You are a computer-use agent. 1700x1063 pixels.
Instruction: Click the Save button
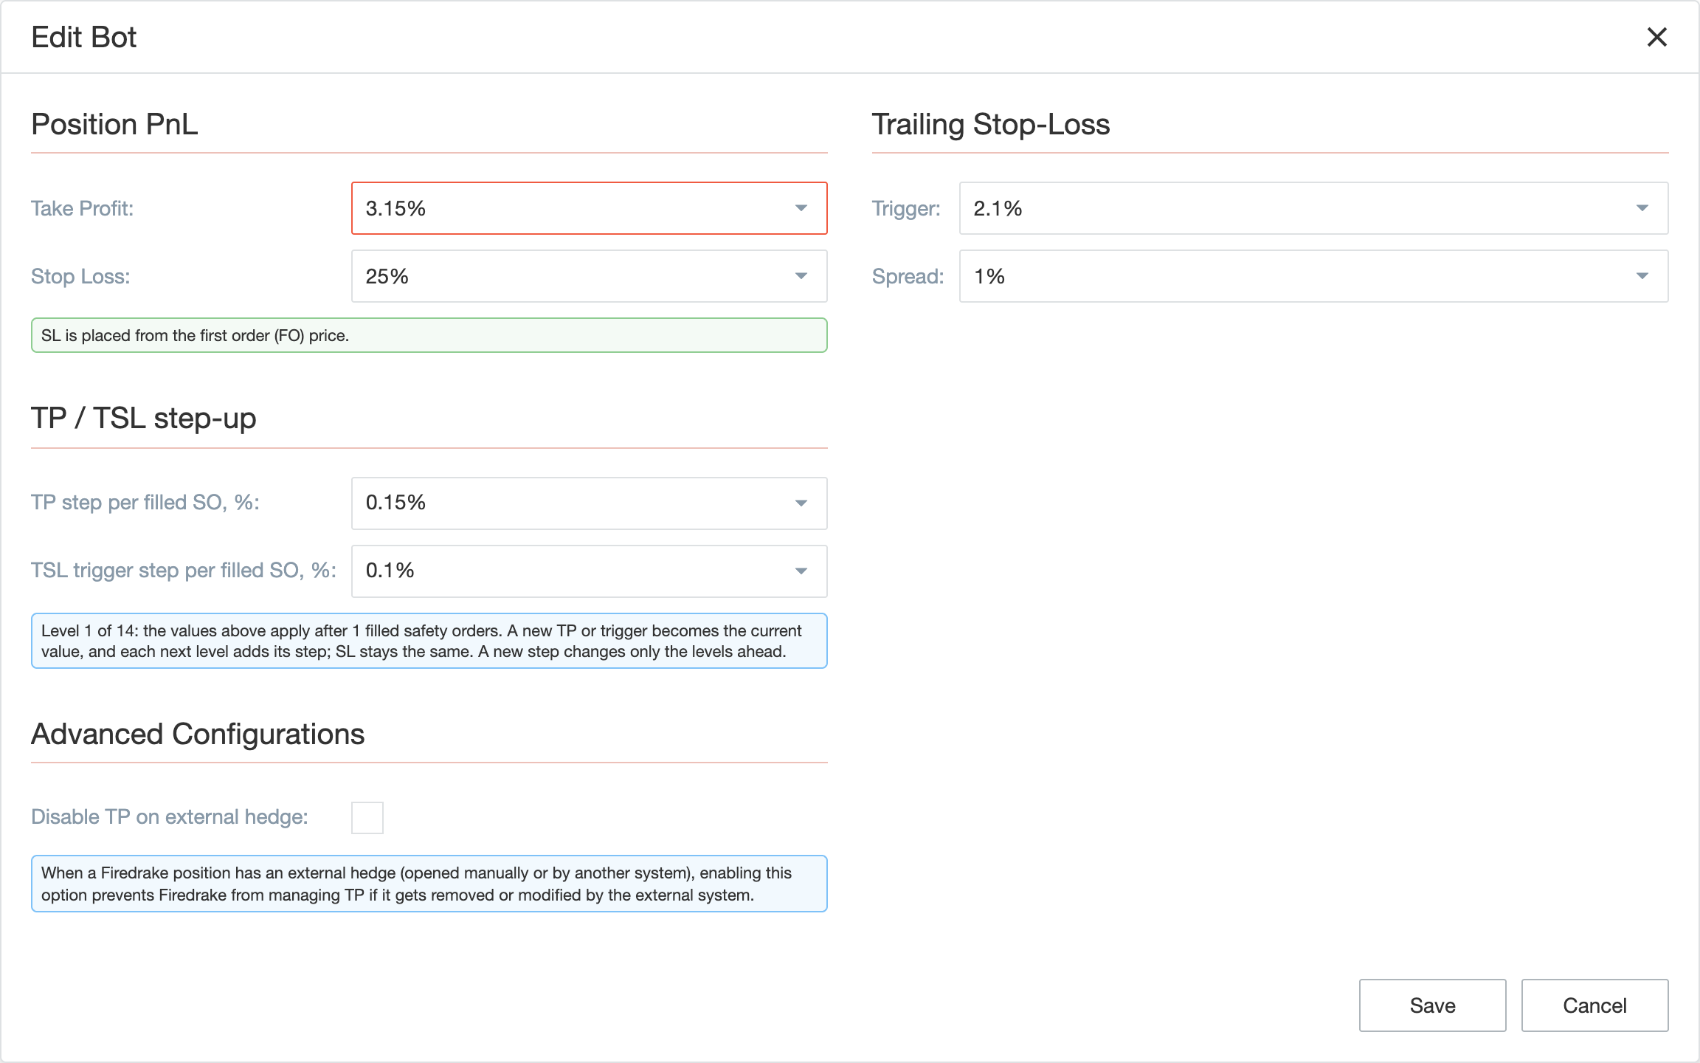point(1432,1005)
